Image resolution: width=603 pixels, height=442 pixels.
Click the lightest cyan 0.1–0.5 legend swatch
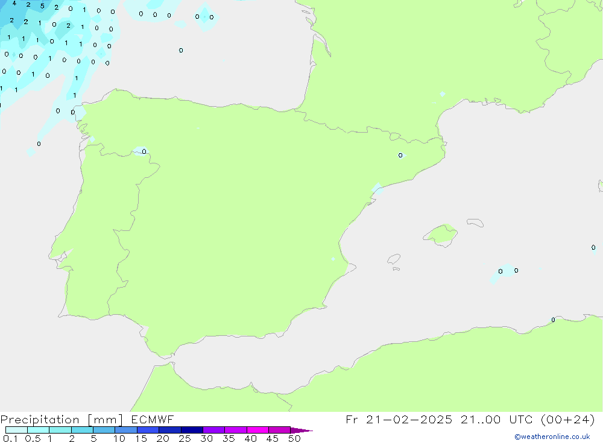click(x=16, y=430)
